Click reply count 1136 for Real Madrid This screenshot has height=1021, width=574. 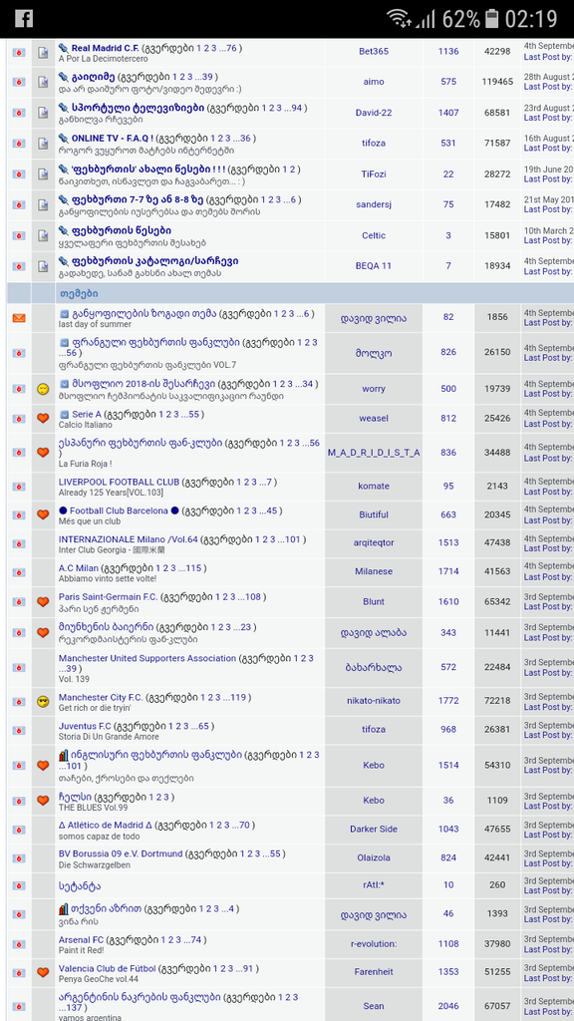448,52
